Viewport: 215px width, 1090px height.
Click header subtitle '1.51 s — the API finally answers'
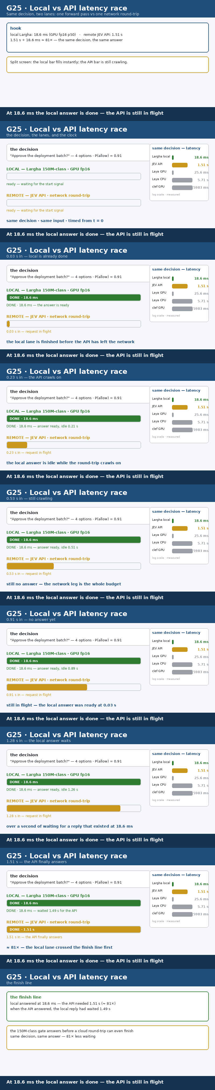pyautogui.click(x=36, y=862)
